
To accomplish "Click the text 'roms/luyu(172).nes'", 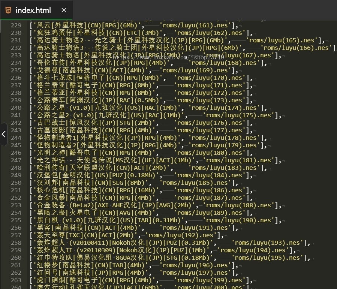I will (x=210, y=93).
